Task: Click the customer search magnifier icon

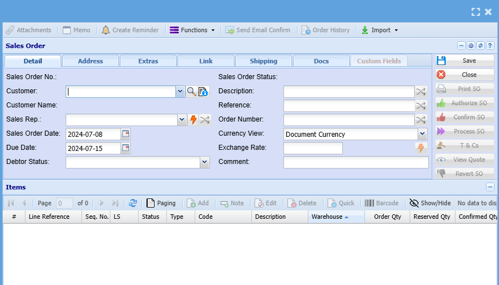Action: click(192, 92)
